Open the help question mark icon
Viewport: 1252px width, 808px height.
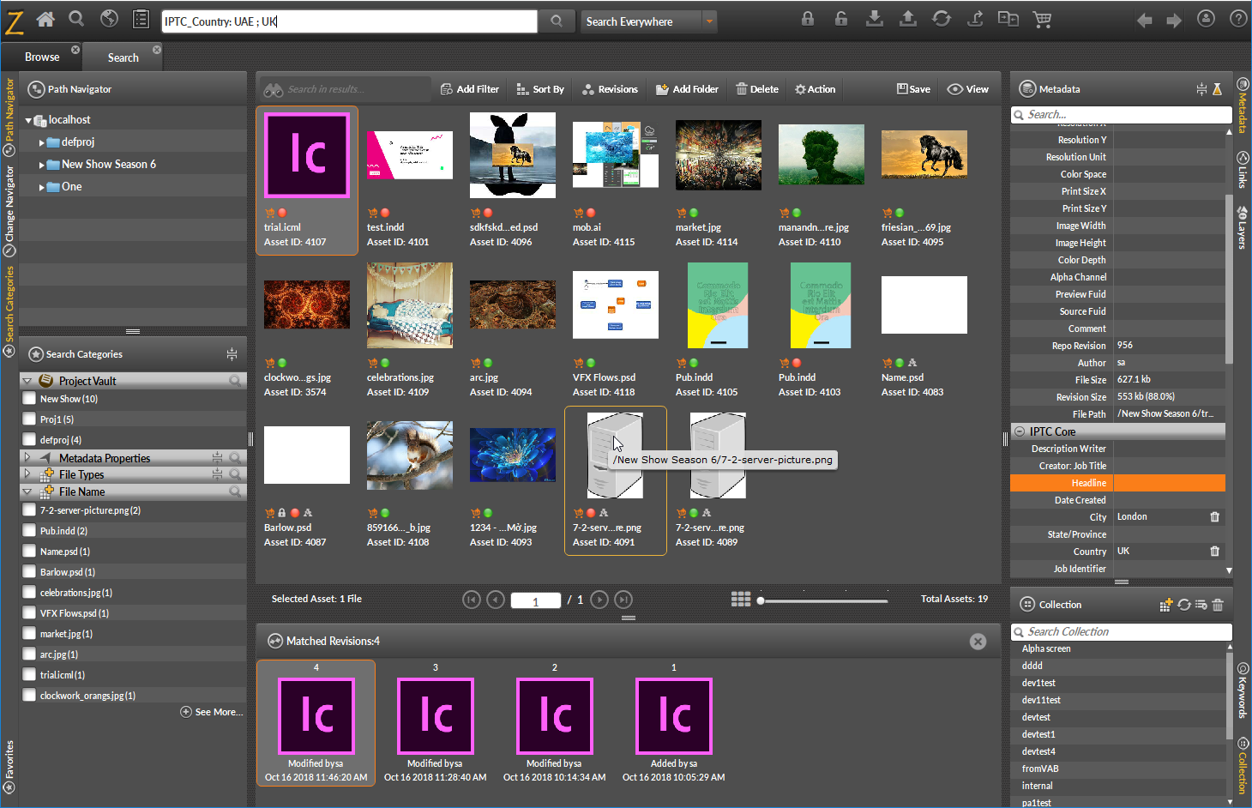1238,18
